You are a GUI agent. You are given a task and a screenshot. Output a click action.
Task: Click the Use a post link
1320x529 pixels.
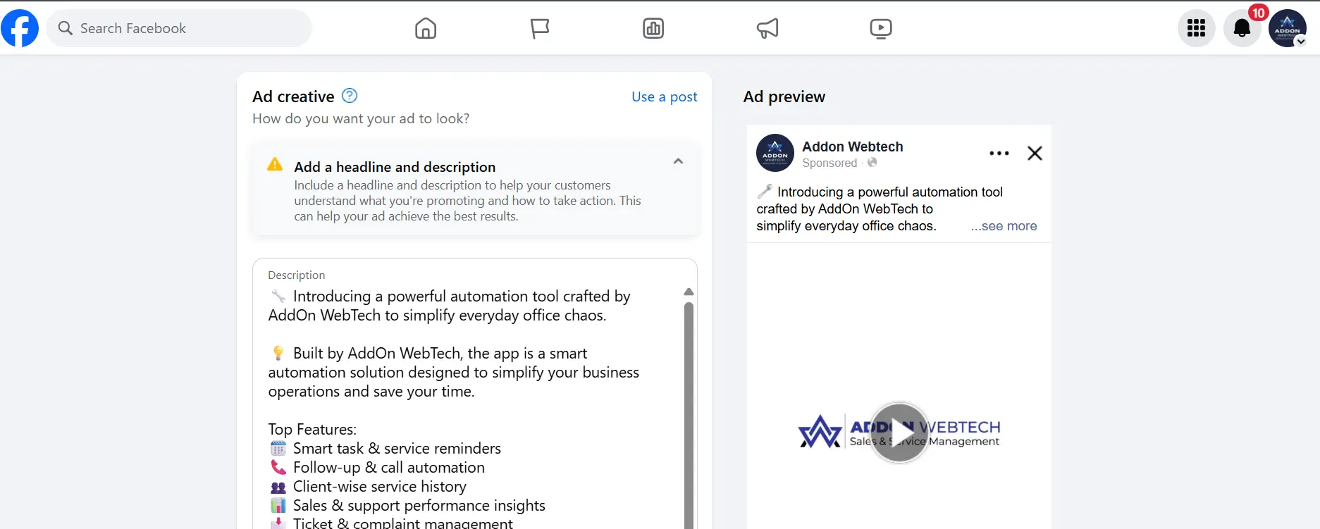664,97
